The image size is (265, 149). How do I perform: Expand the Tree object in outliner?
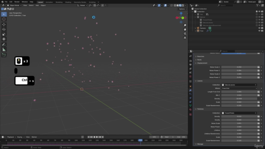[x=195, y=31]
